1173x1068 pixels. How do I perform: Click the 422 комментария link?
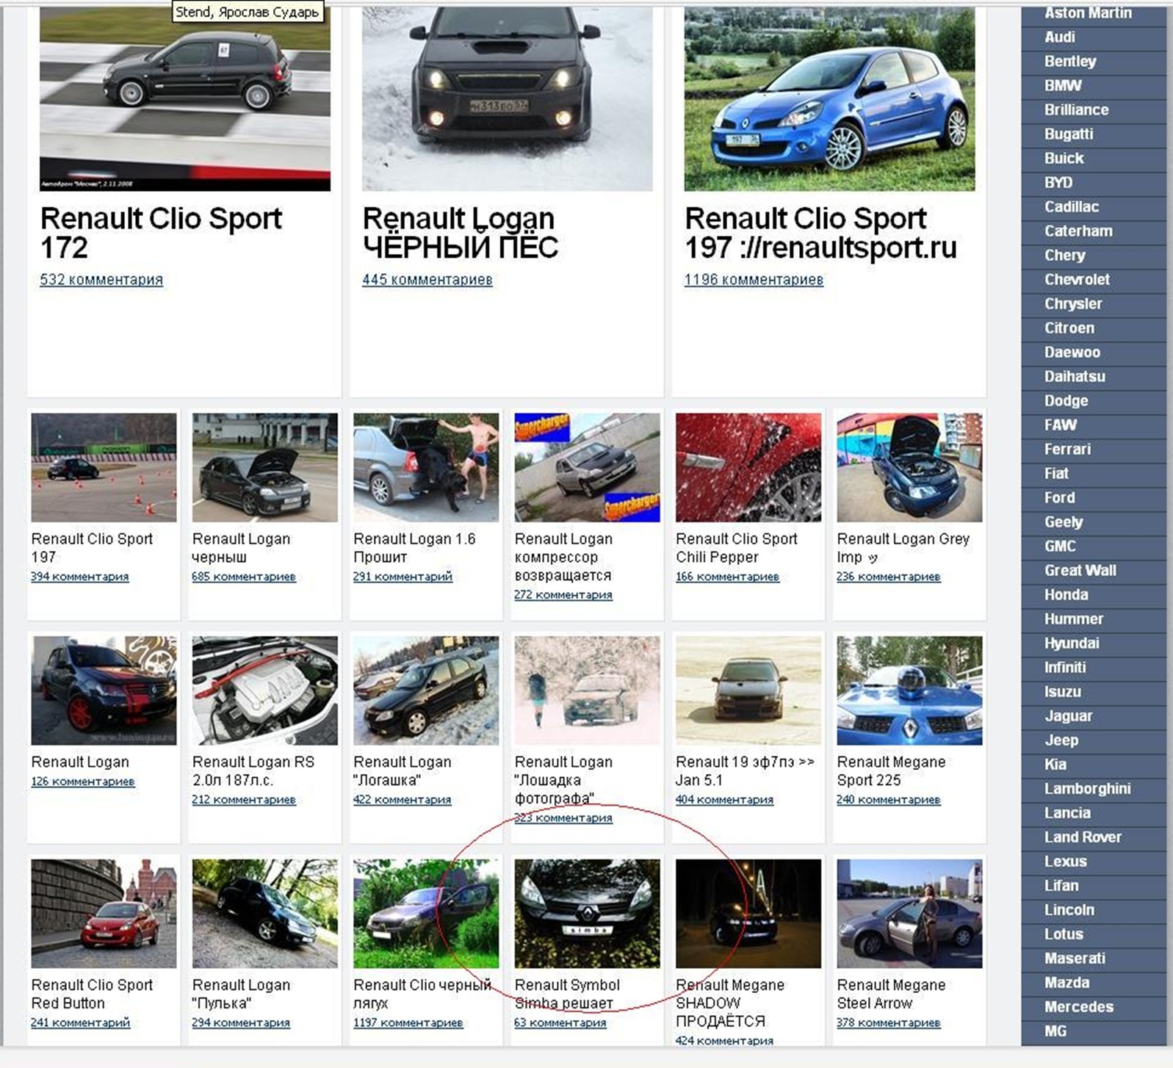coord(403,800)
